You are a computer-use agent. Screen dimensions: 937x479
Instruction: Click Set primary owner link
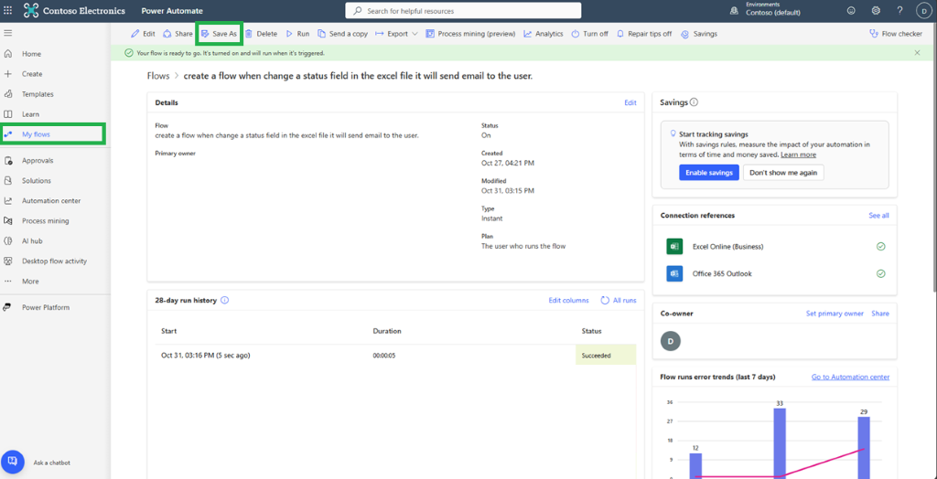(835, 314)
